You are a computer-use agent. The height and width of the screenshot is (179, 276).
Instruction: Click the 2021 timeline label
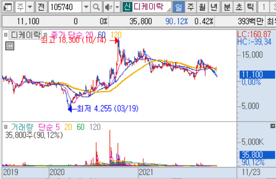tap(146, 172)
